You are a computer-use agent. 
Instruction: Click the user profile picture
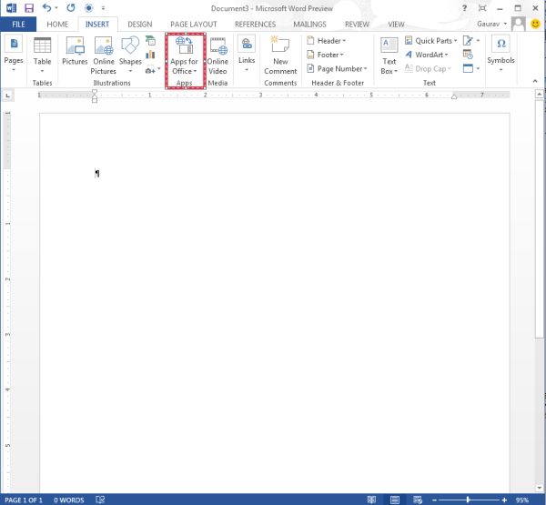[518, 24]
